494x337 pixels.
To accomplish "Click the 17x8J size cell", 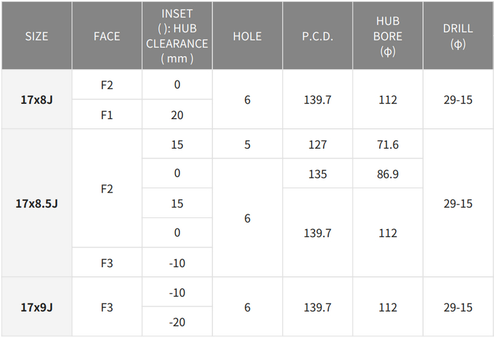I will click(x=36, y=99).
